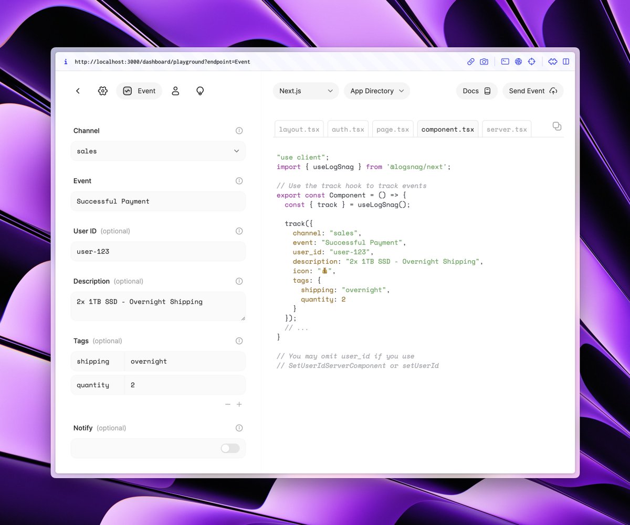Remove a tag with minus icon

pos(228,404)
